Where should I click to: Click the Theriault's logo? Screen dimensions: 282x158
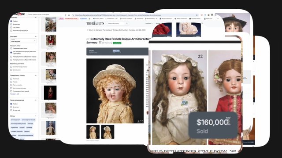coord(95,23)
